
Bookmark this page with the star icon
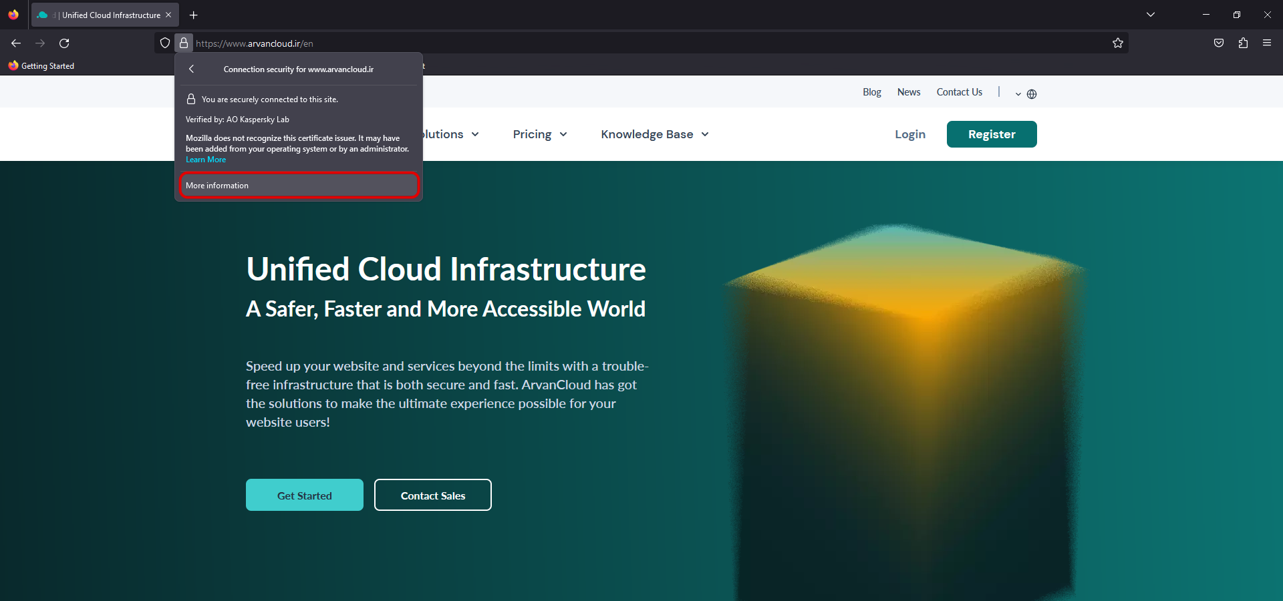1118,43
